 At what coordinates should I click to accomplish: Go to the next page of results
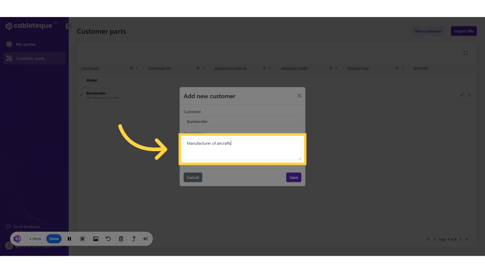460,239
